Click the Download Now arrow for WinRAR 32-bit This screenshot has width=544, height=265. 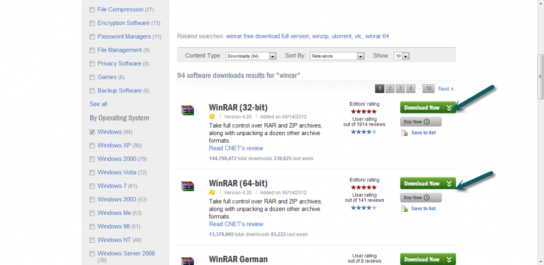tap(449, 108)
